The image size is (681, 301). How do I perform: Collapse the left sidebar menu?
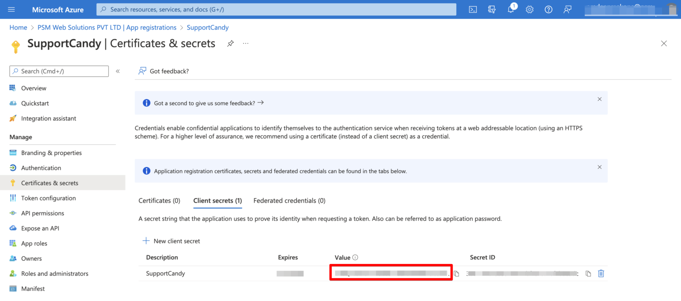point(117,71)
